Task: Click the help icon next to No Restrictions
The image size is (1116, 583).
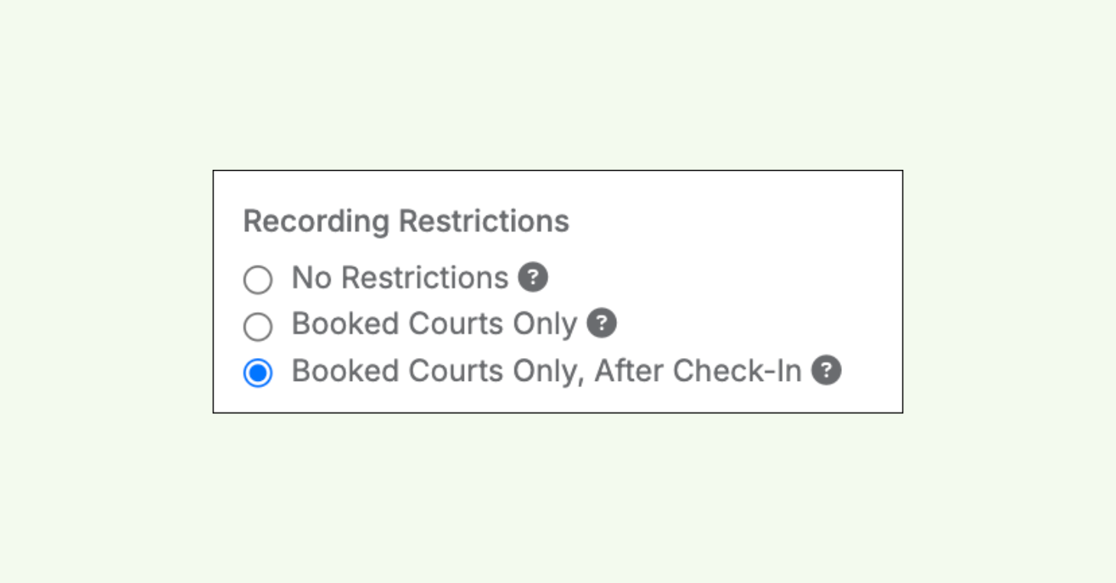Action: point(534,278)
